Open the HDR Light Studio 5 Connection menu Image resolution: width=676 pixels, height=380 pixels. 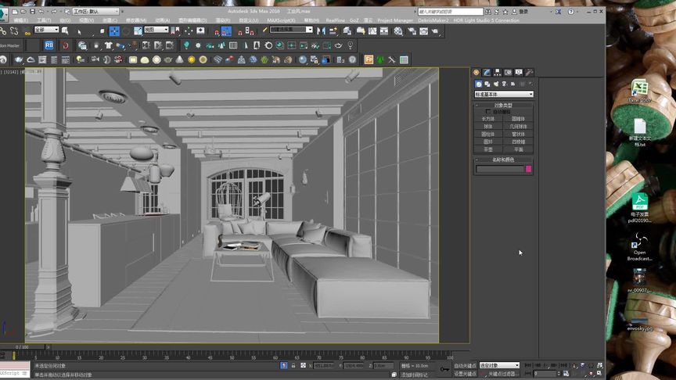point(487,20)
